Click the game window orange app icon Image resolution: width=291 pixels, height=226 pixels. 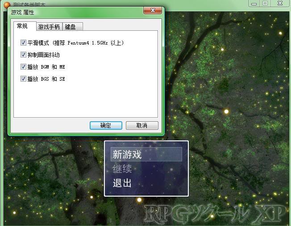pos(7,4)
